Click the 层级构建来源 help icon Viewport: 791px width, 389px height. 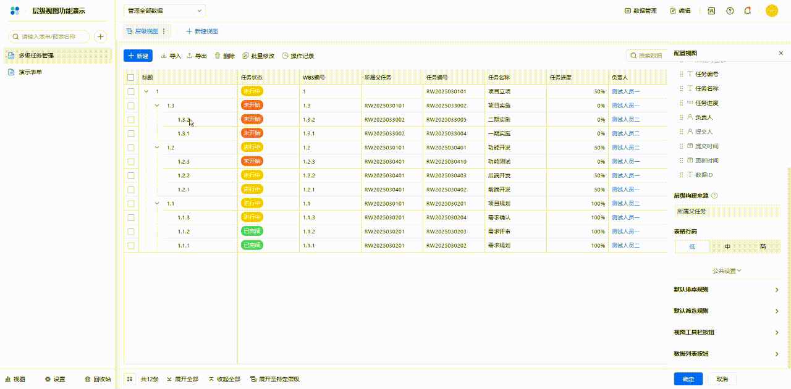714,196
